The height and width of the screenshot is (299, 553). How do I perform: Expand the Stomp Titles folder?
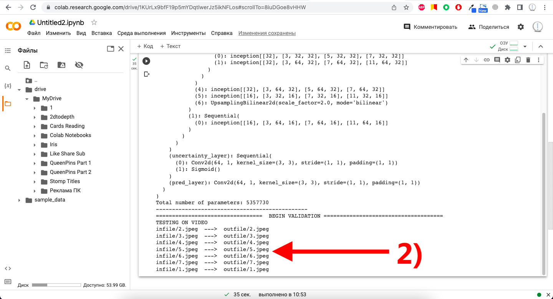pos(35,182)
